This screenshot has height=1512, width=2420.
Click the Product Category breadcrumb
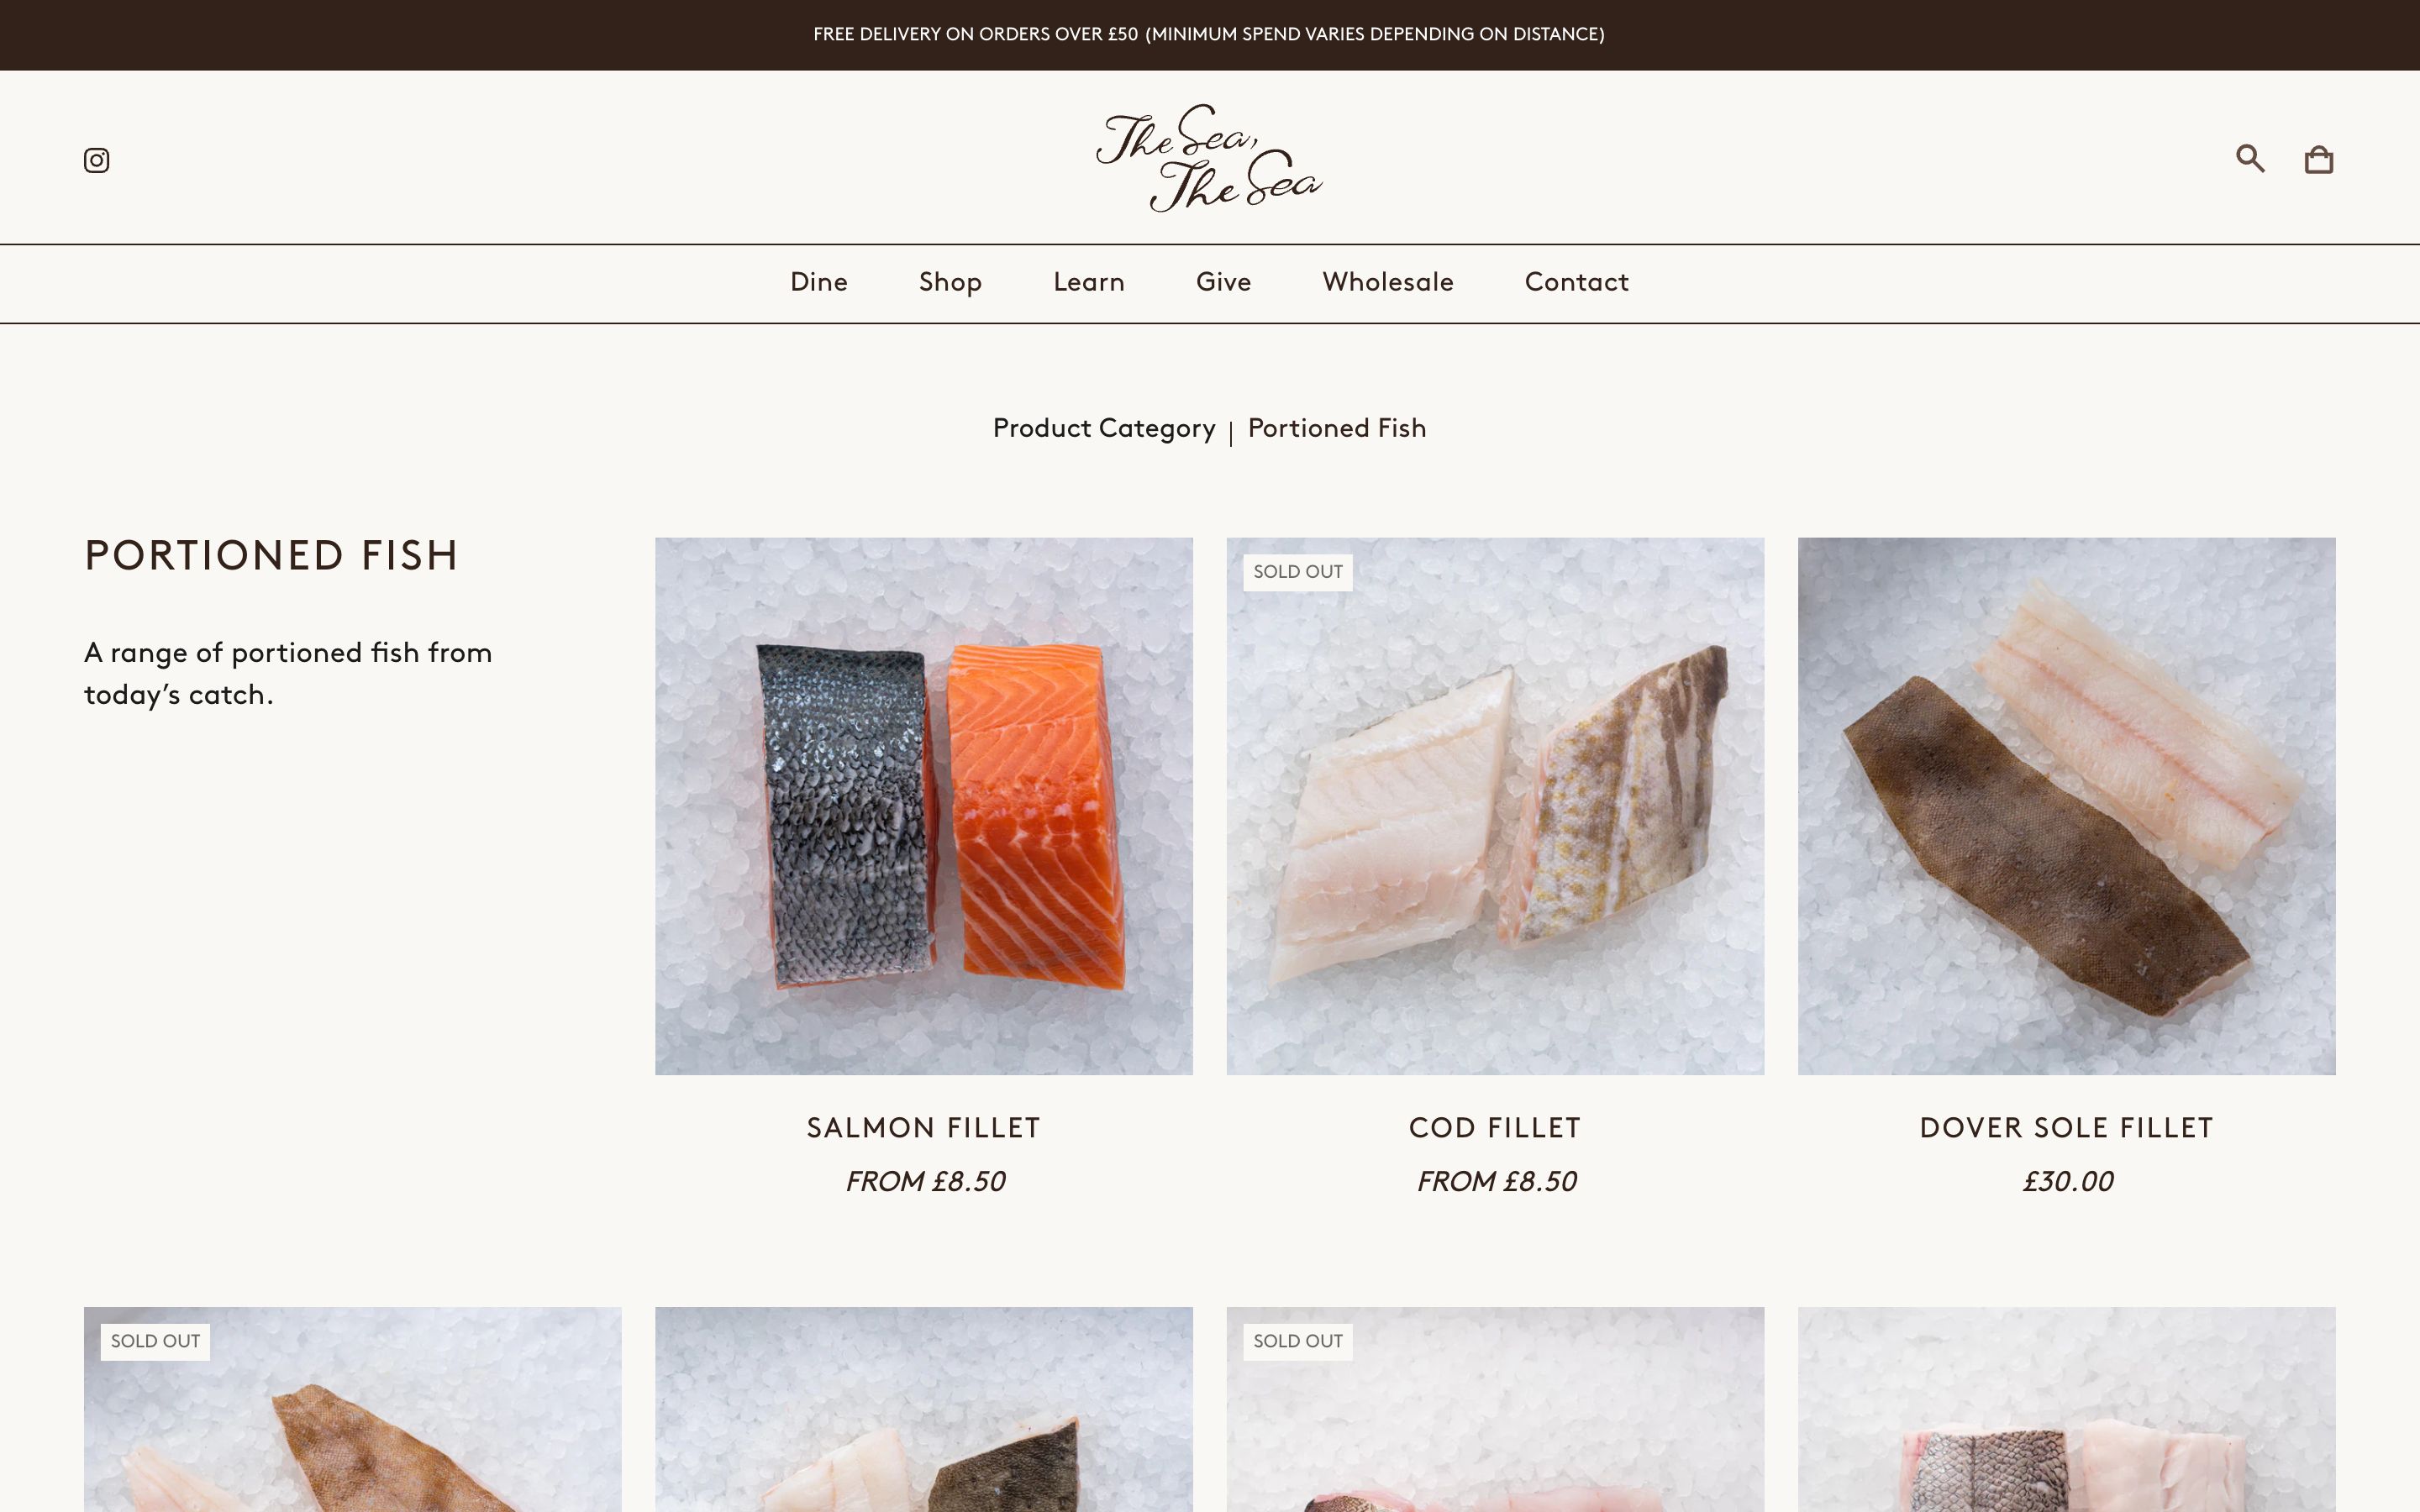tap(1104, 429)
